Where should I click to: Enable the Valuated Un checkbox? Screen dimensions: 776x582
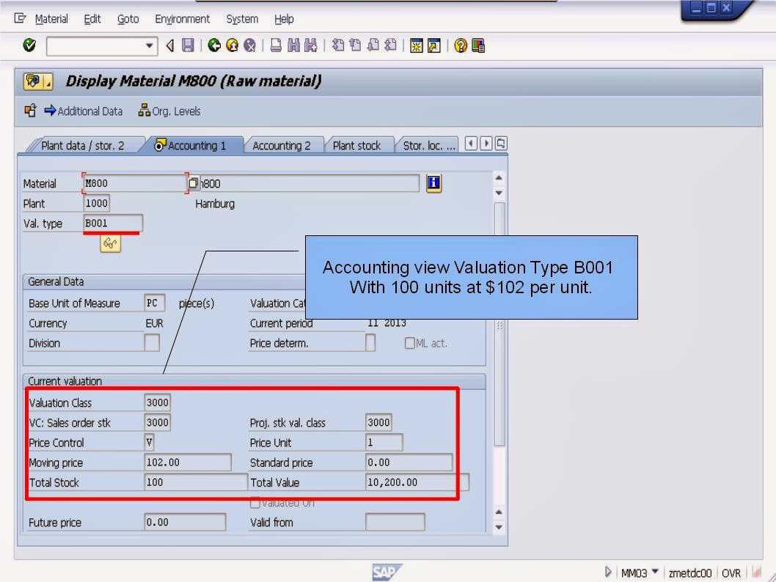(255, 503)
